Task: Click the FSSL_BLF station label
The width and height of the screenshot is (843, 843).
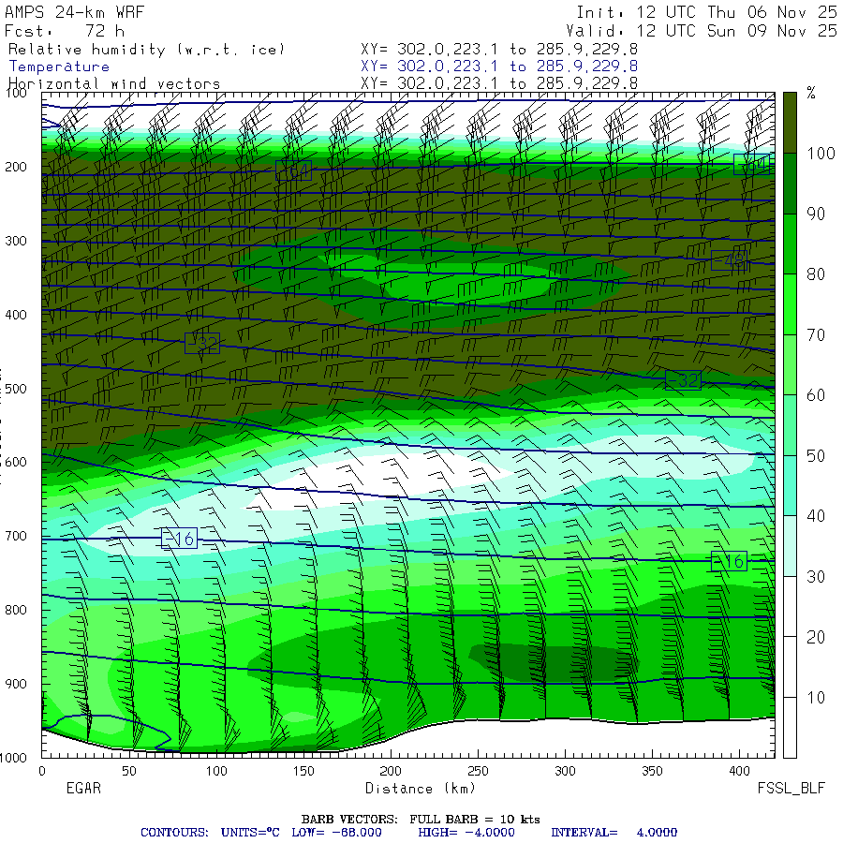Action: (x=791, y=788)
